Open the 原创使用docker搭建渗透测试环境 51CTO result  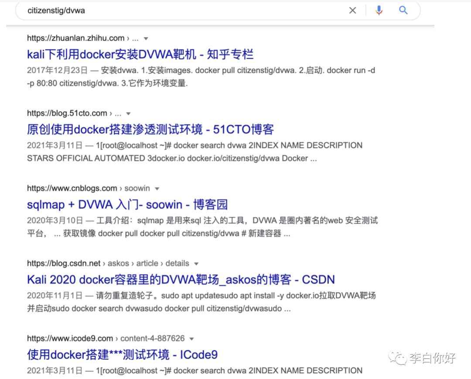(x=150, y=130)
